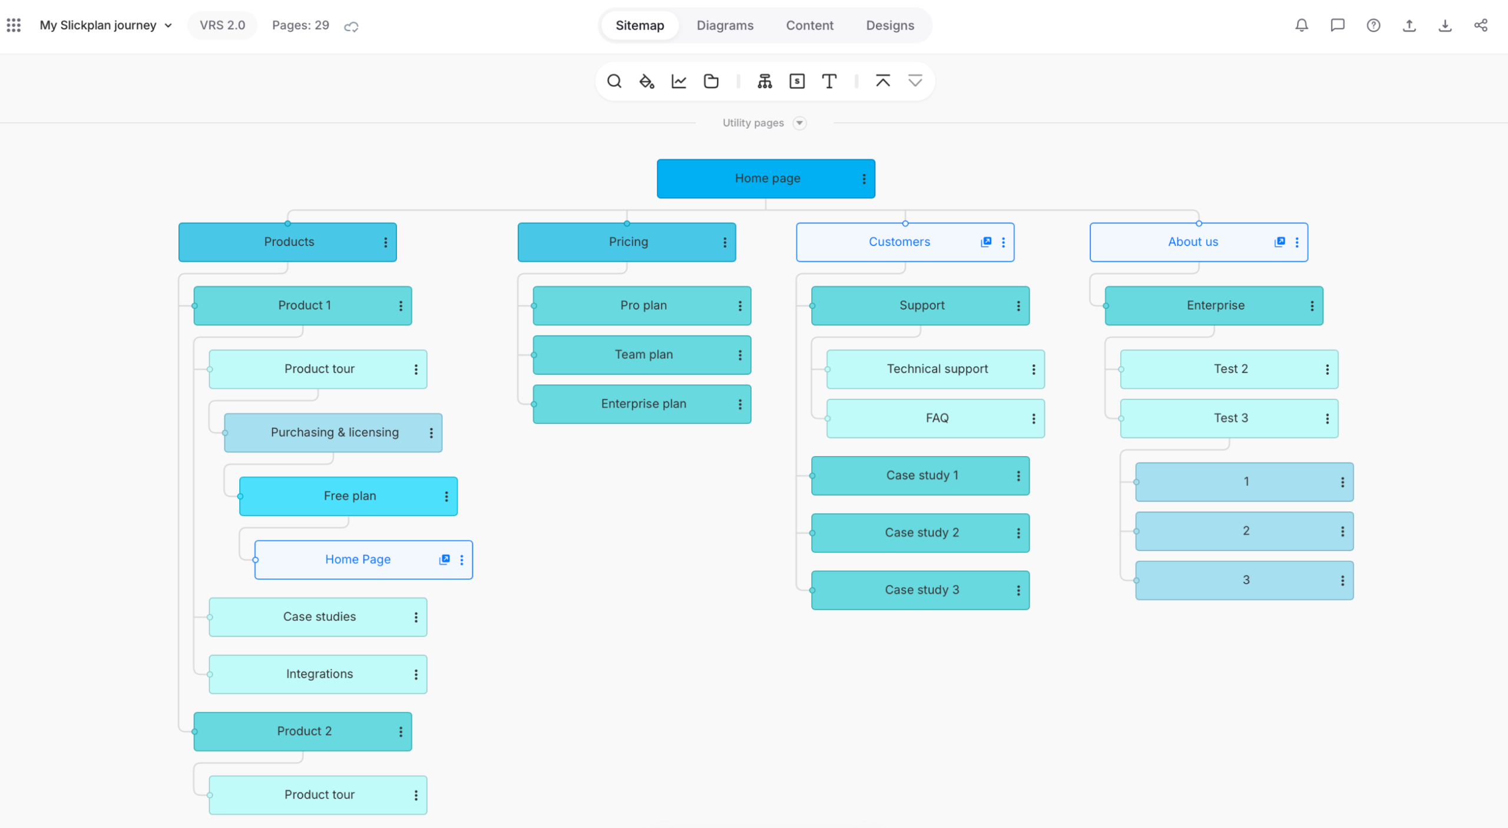Click the cloud sync status icon
1508x828 pixels.
(352, 26)
